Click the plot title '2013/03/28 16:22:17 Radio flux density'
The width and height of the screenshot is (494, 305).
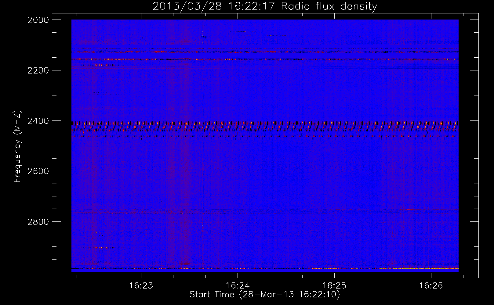pyautogui.click(x=265, y=6)
